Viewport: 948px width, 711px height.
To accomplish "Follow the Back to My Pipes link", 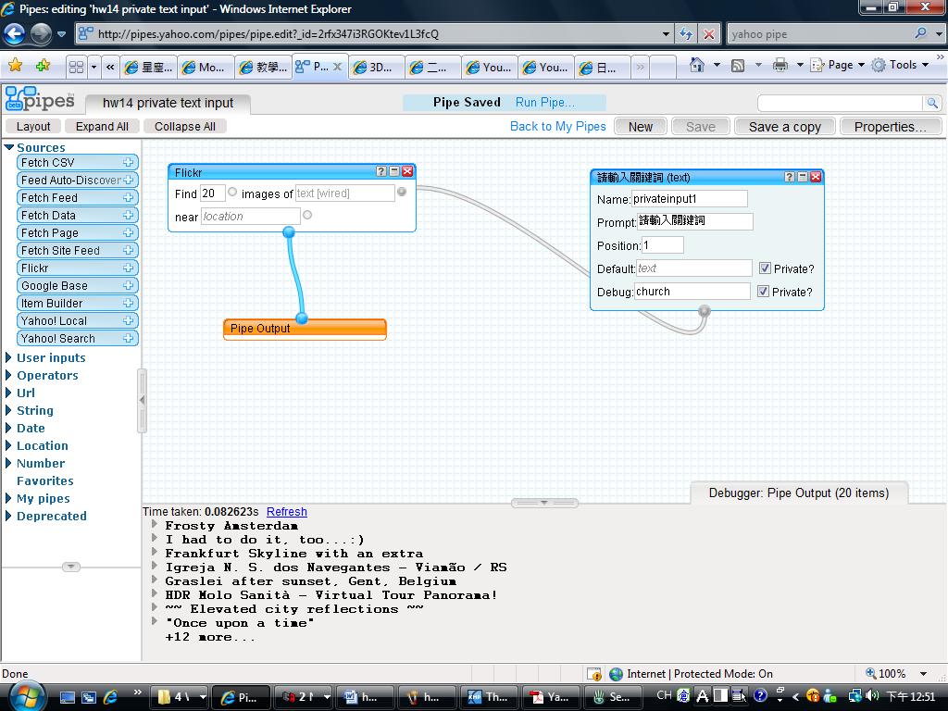I will [557, 126].
